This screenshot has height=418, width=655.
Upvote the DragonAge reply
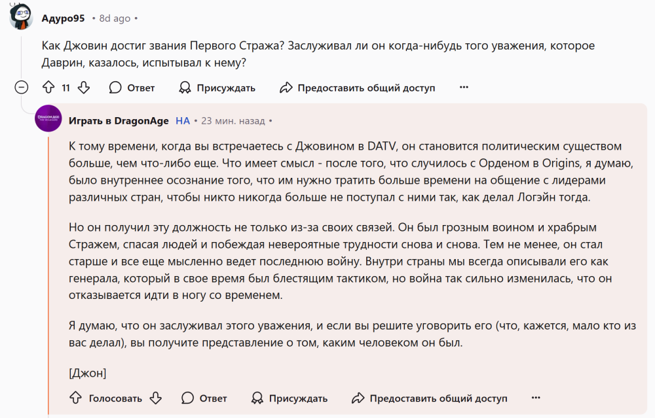(x=75, y=398)
